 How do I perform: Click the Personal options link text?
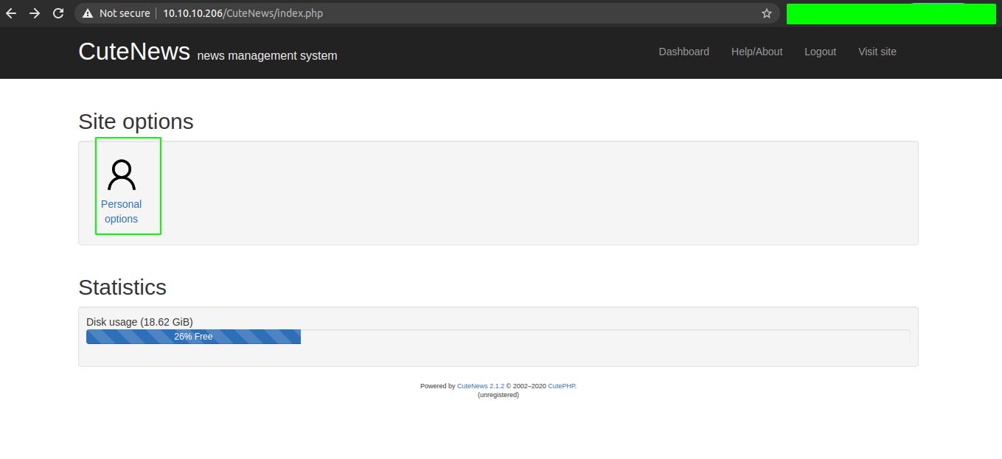tap(122, 211)
